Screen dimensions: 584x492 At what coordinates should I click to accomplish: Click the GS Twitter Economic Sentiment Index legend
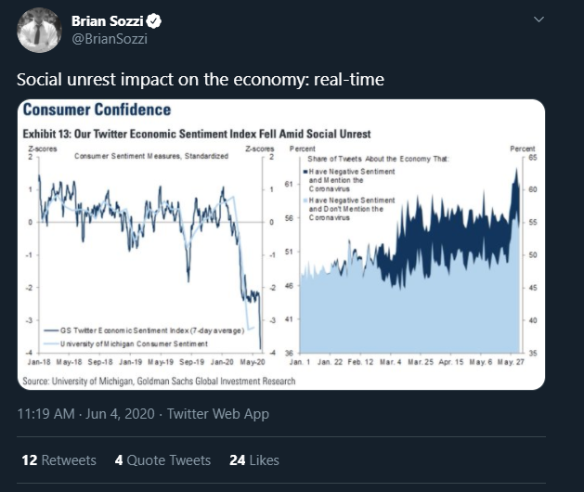(x=144, y=330)
